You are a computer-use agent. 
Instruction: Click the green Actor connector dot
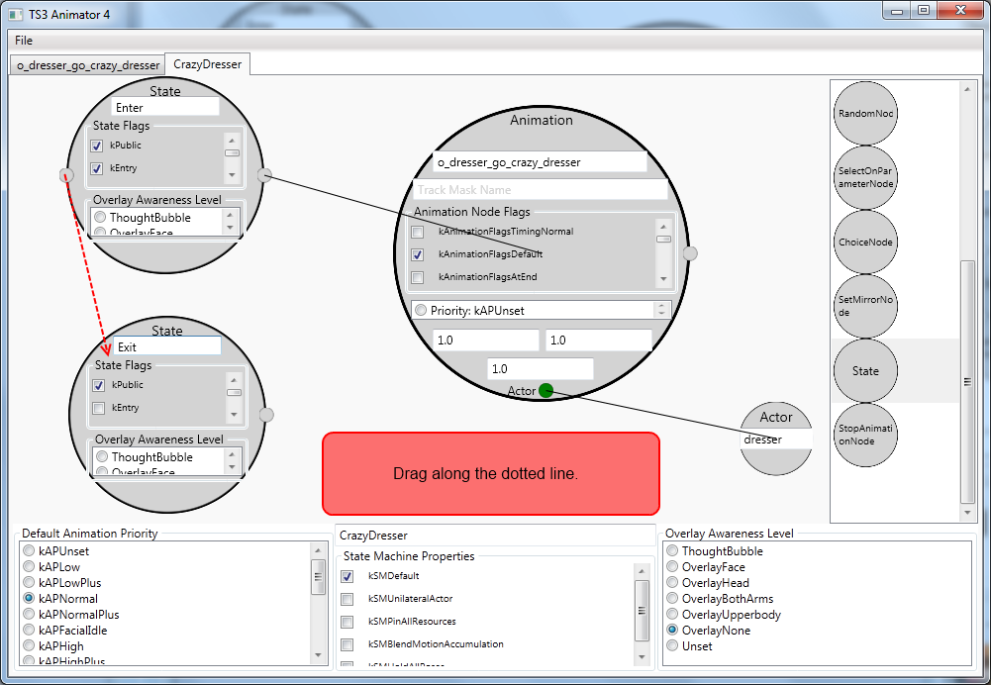click(x=546, y=391)
